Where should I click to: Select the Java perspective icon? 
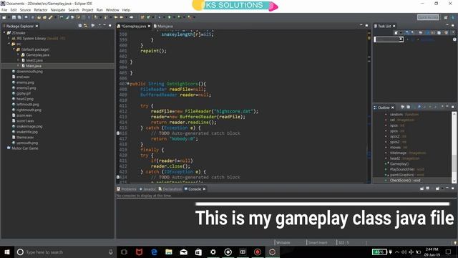coord(453,17)
